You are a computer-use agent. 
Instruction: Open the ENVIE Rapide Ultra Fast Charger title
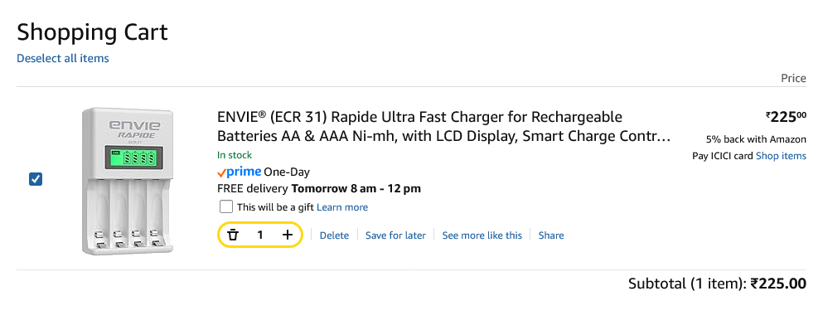[x=444, y=127]
